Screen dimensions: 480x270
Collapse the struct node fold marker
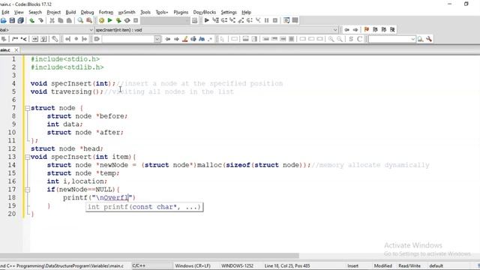pos(27,108)
